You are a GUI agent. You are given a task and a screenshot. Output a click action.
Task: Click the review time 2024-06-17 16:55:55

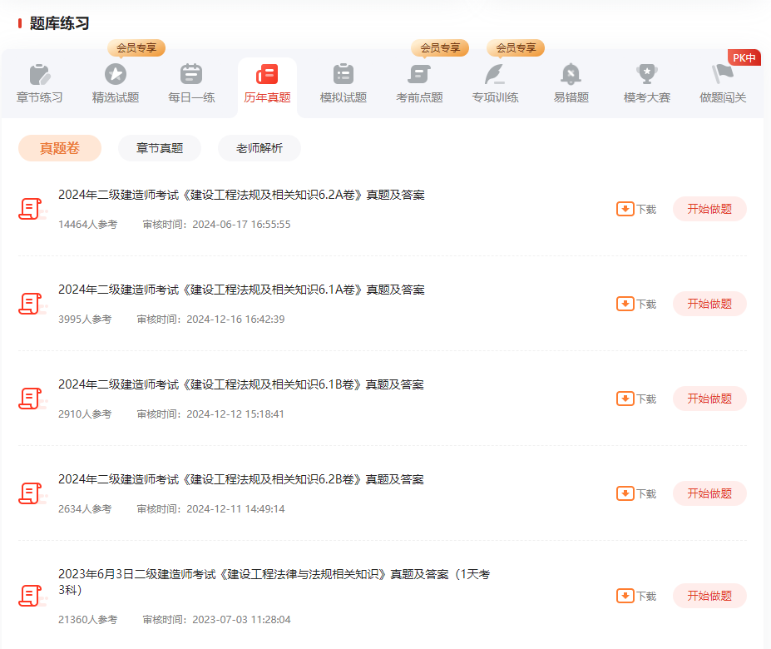[x=241, y=225]
